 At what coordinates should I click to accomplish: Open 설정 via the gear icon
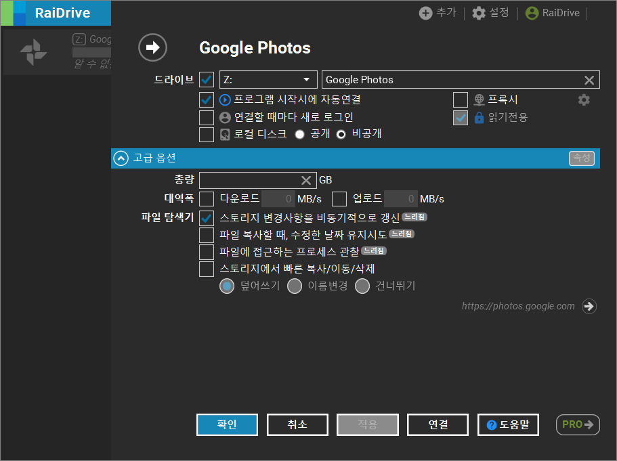click(479, 13)
